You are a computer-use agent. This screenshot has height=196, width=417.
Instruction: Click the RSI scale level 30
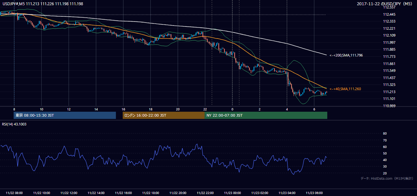point(385,167)
